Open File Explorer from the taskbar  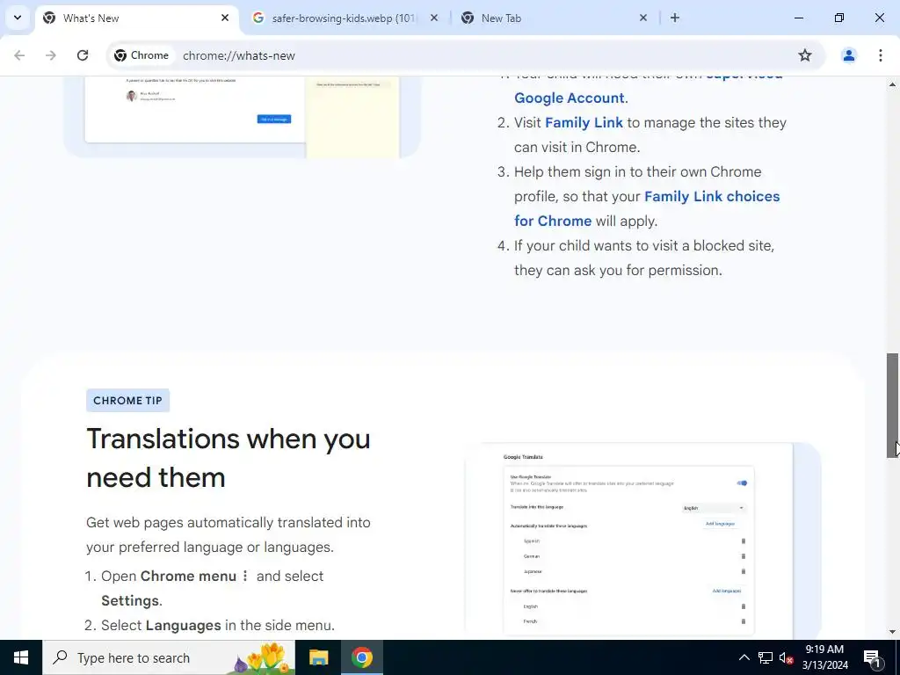[318, 657]
